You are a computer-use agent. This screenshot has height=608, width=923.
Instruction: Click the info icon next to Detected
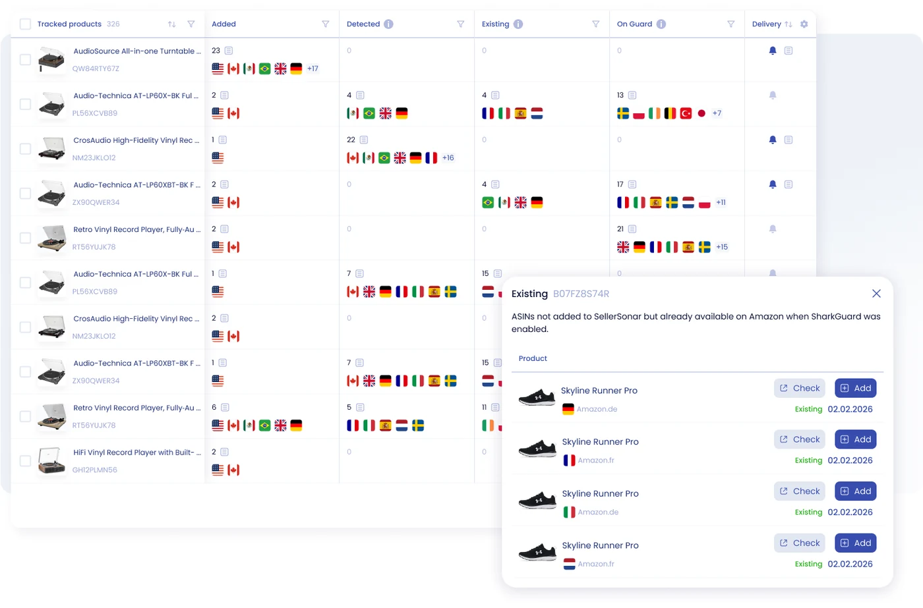point(388,24)
